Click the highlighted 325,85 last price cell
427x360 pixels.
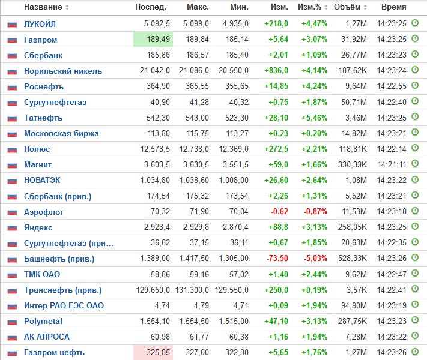pyautogui.click(x=153, y=352)
